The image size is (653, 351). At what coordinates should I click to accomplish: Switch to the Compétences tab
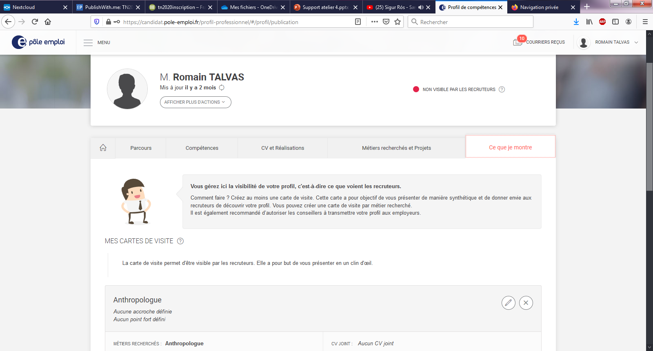coord(202,148)
